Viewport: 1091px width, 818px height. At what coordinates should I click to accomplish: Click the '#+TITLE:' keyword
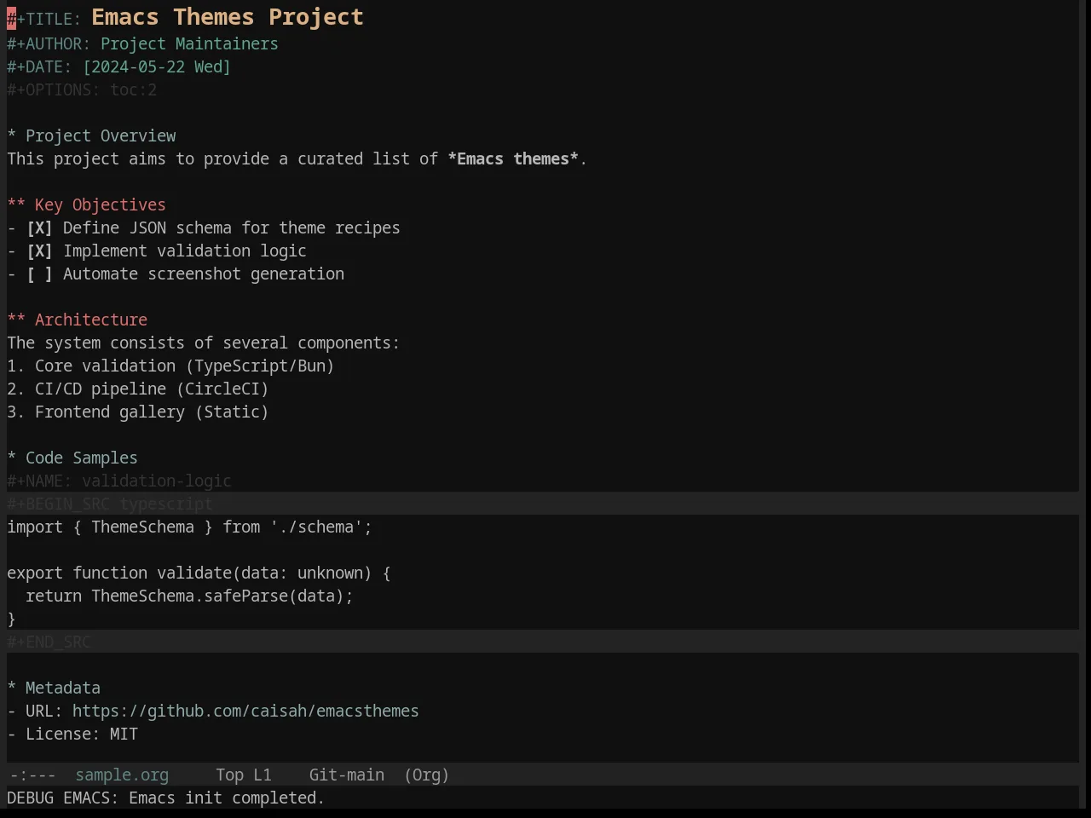tap(44, 19)
